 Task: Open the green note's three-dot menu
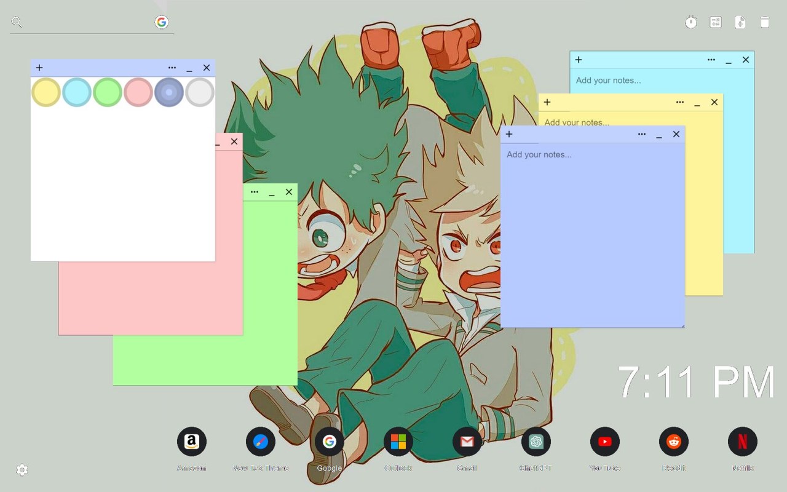tap(255, 192)
